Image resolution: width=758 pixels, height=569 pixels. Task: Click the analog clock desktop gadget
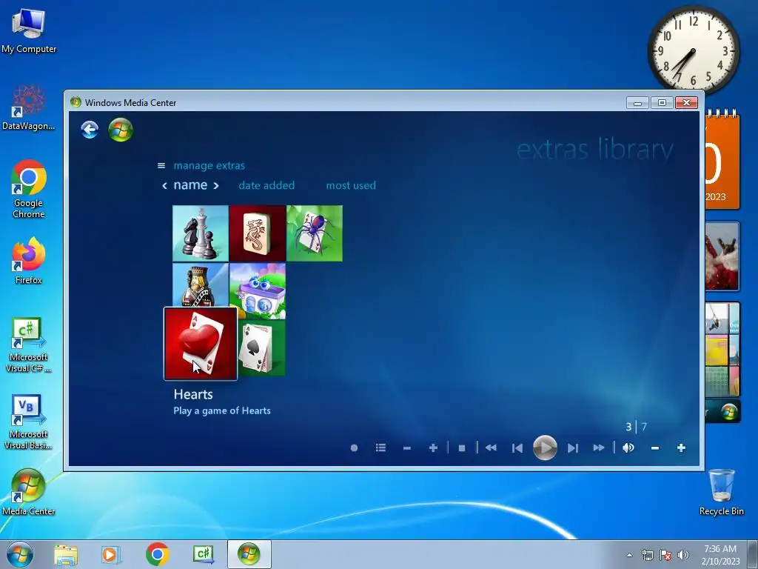tap(693, 50)
